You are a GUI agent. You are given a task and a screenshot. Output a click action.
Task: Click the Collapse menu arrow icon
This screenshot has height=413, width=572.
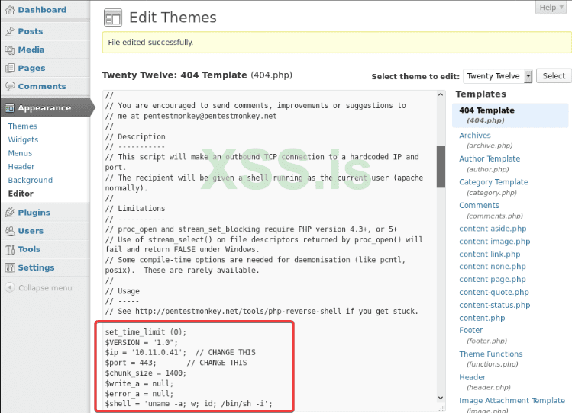(10, 287)
